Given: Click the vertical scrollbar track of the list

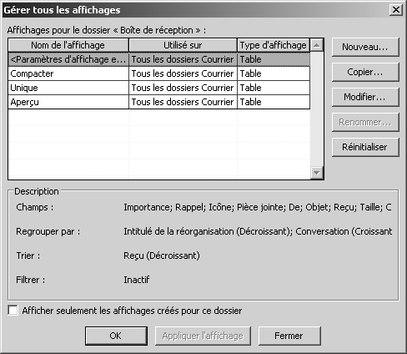Looking at the screenshot, I should (x=317, y=109).
